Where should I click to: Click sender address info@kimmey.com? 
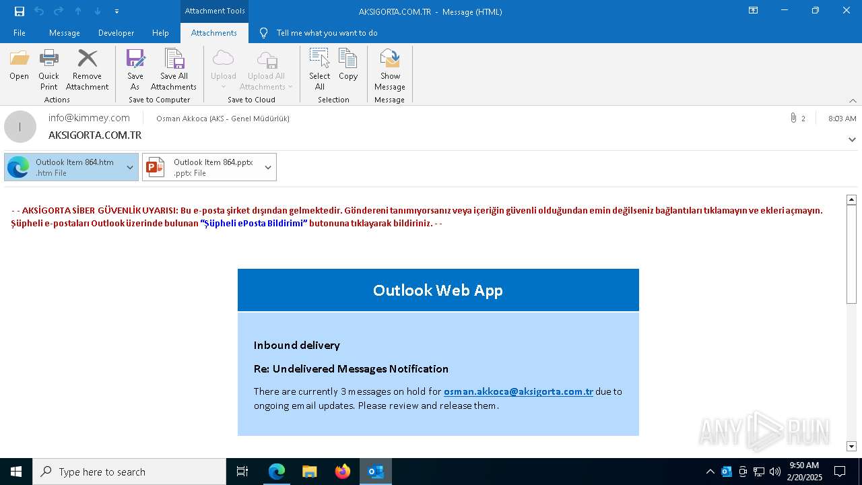click(89, 118)
